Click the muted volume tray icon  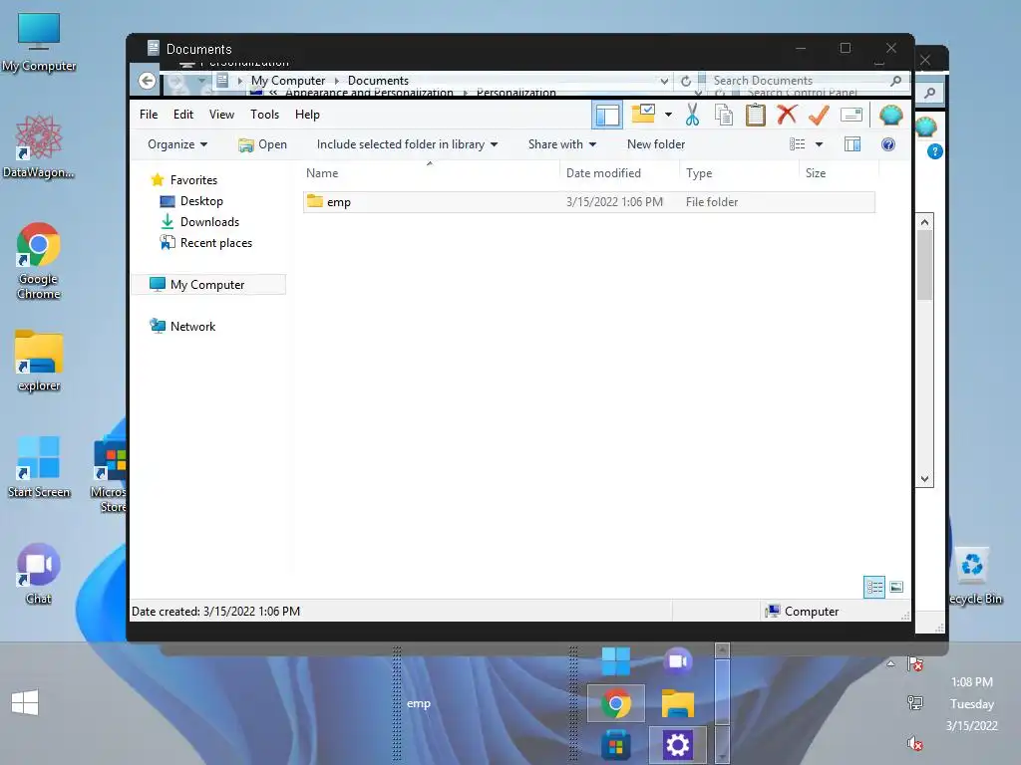pyautogui.click(x=915, y=743)
